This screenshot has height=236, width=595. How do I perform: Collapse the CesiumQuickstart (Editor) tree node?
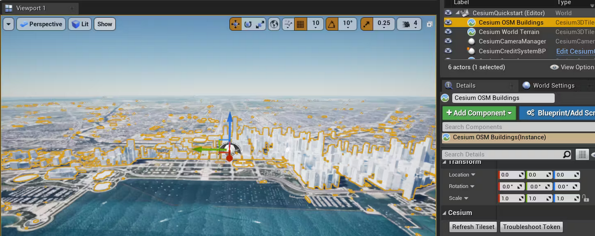[458, 13]
